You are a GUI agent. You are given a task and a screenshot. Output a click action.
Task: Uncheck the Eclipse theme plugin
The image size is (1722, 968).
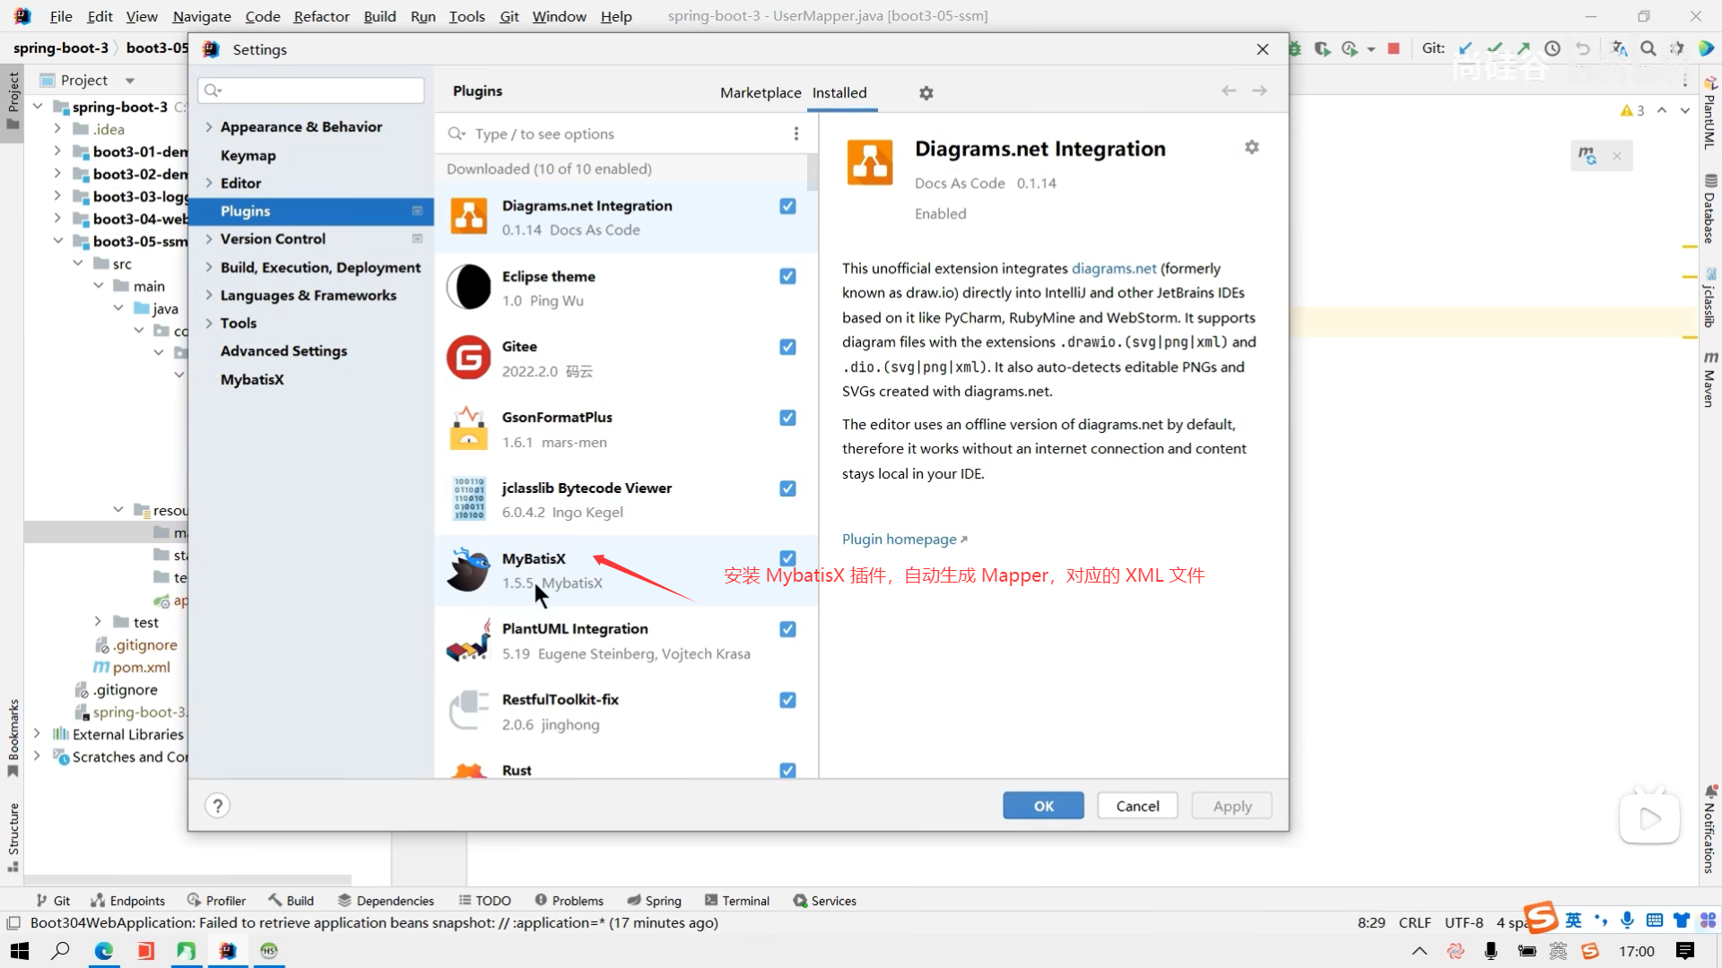coord(787,276)
